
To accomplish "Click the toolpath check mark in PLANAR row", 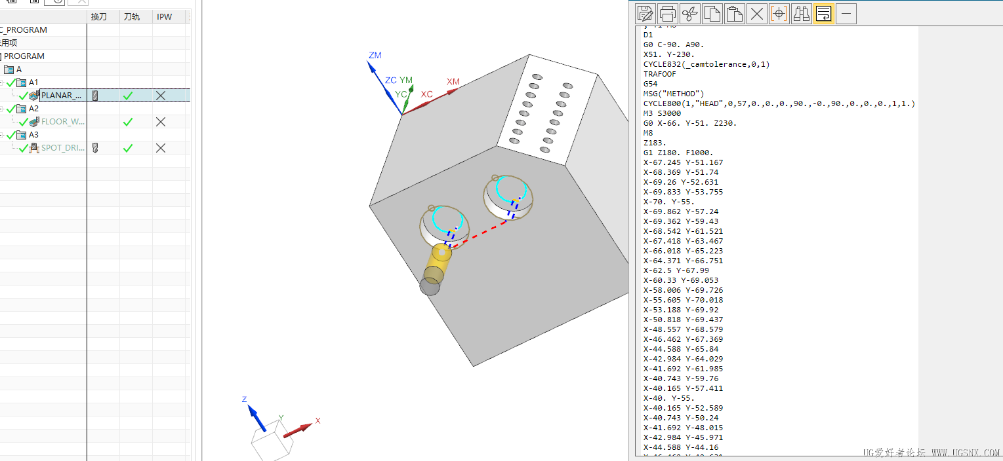I will click(128, 96).
